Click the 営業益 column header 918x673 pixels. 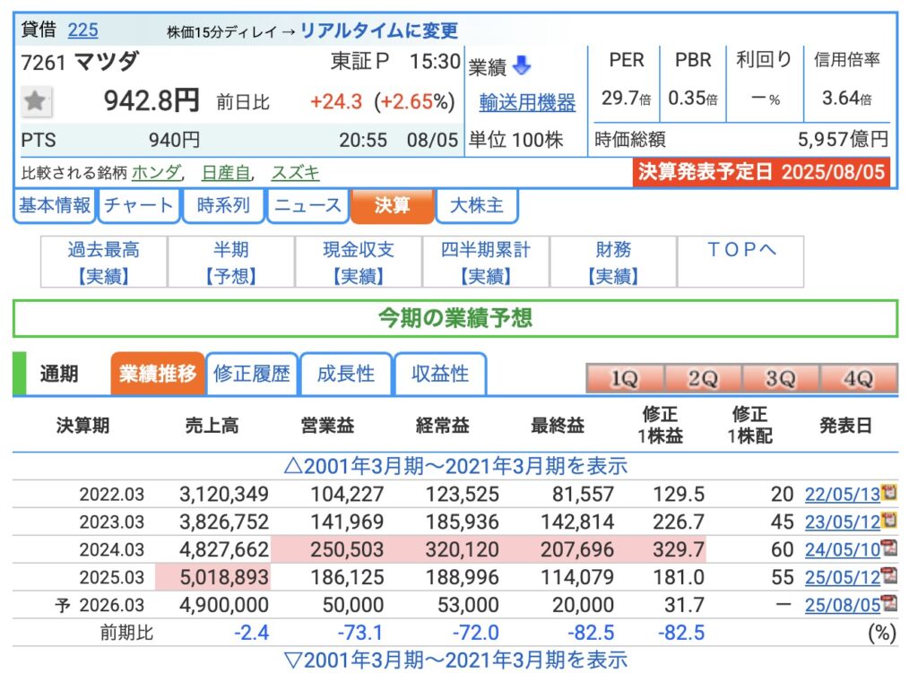(x=327, y=426)
